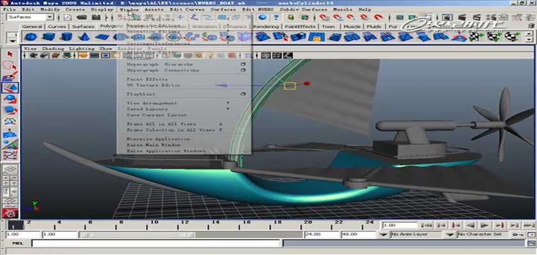Click the Open Scene folder icon
This screenshot has width=537, height=255.
click(81, 17)
